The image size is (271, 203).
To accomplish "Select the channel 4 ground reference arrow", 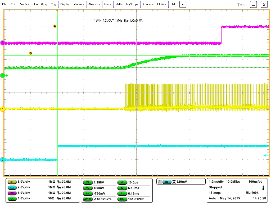I will pyautogui.click(x=3, y=75).
